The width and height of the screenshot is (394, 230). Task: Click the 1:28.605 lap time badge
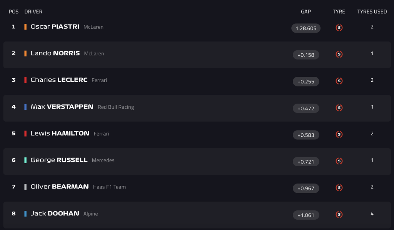[x=306, y=28]
